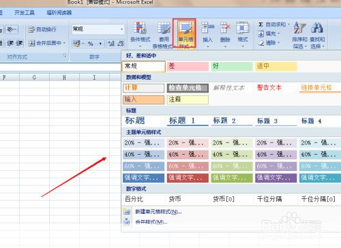Select column I header
The image size is (341, 248).
pos(94,78)
